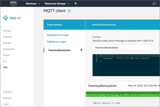Click the QoS of 0 instruction text
Viewport: 160px width, 107px height.
coord(123,41)
